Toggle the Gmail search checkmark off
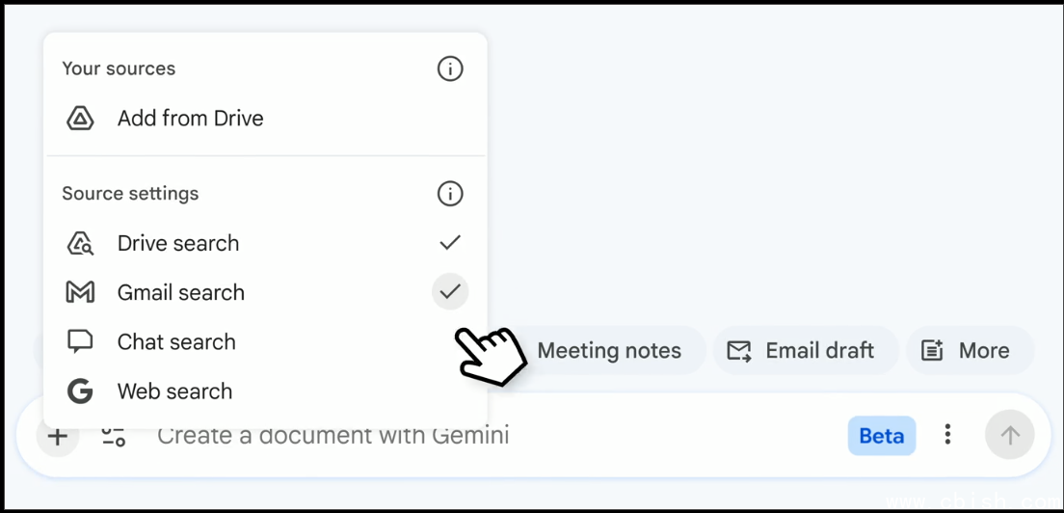Viewport: 1064px width, 513px height. [x=450, y=291]
